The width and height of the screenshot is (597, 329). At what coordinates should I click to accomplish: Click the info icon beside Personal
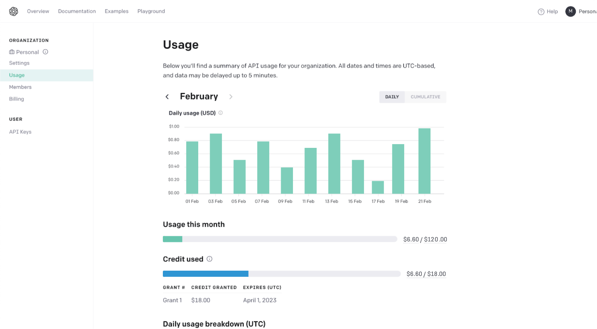pyautogui.click(x=46, y=52)
